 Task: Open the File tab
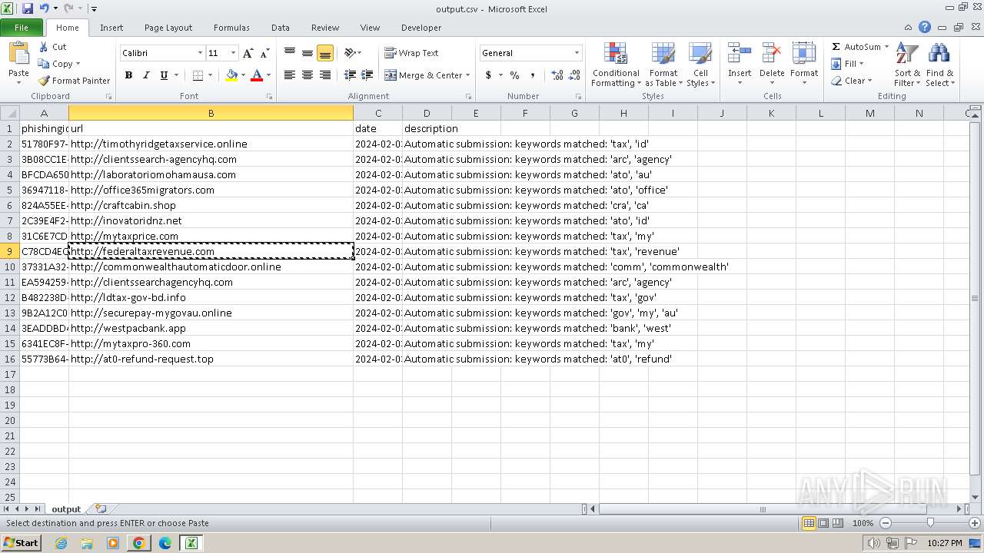click(x=22, y=28)
